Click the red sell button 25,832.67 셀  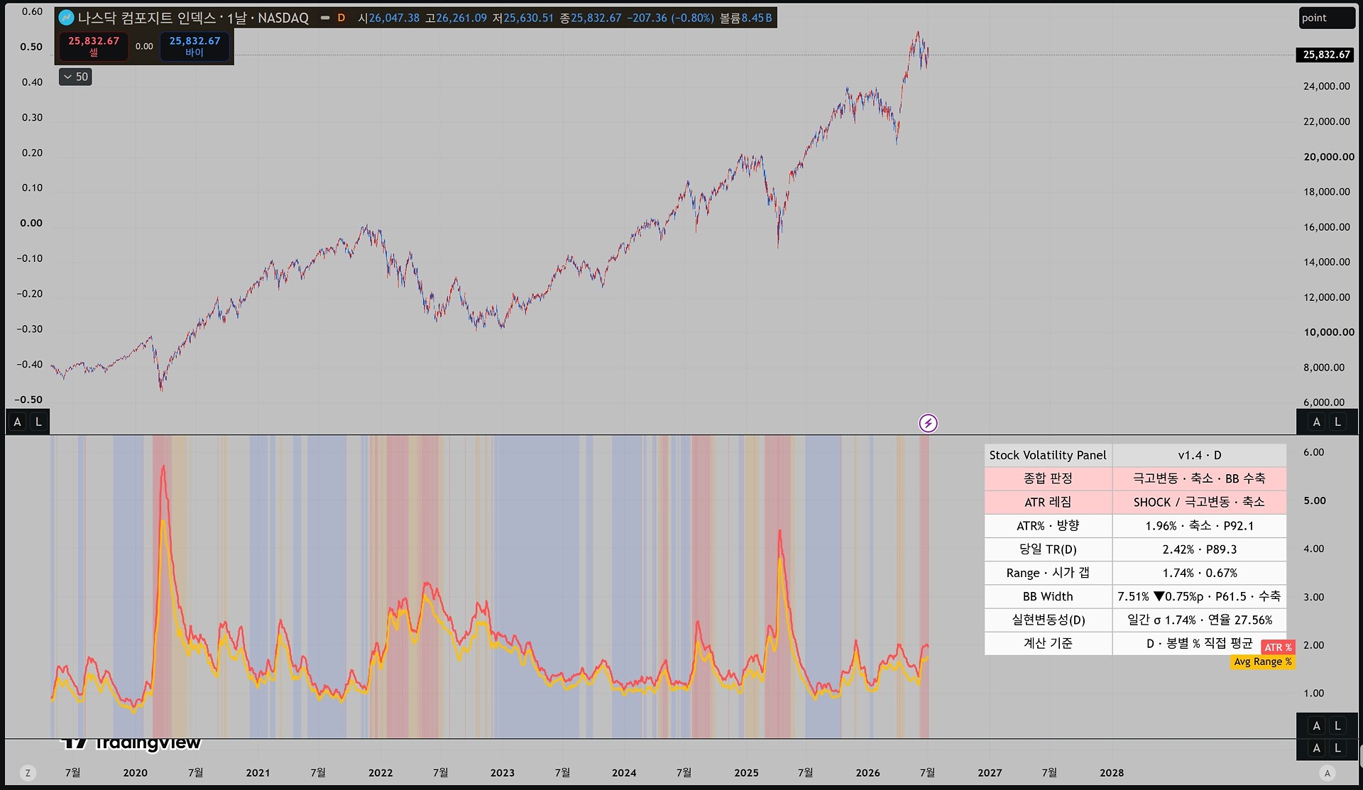(x=94, y=46)
